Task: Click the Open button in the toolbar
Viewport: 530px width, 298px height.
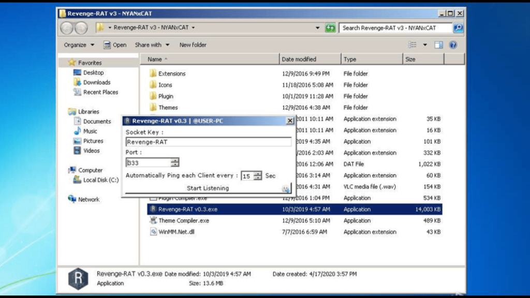Action: click(115, 45)
